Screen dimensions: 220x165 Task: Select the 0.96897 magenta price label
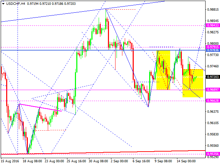tap(213, 89)
